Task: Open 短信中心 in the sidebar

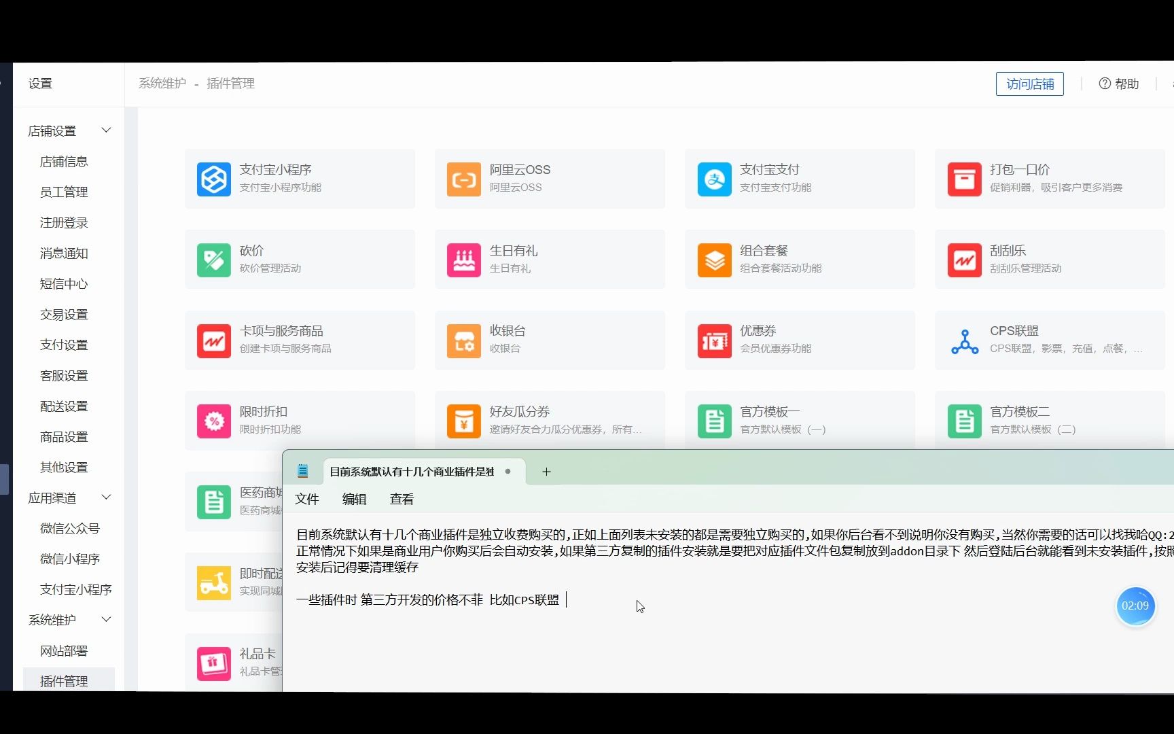Action: coord(64,284)
